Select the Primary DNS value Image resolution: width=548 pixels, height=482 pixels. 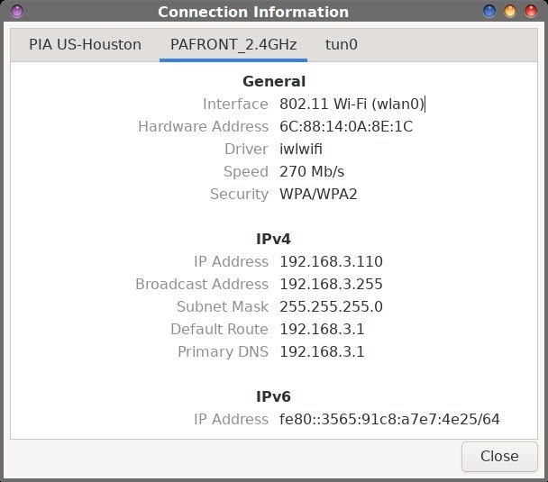click(x=322, y=351)
